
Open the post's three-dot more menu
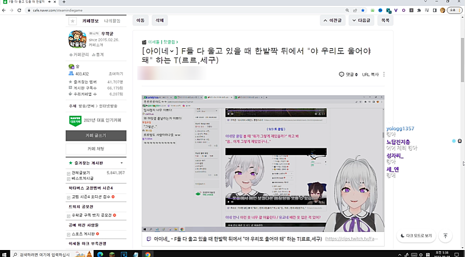coord(384,74)
